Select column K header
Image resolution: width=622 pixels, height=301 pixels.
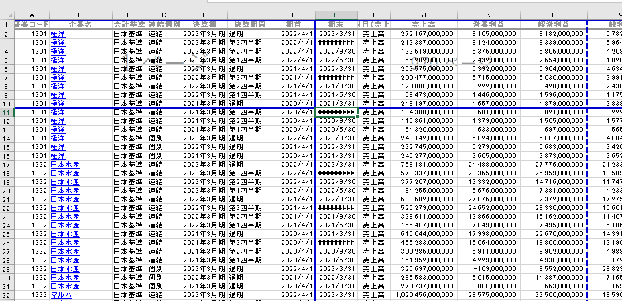489,15
